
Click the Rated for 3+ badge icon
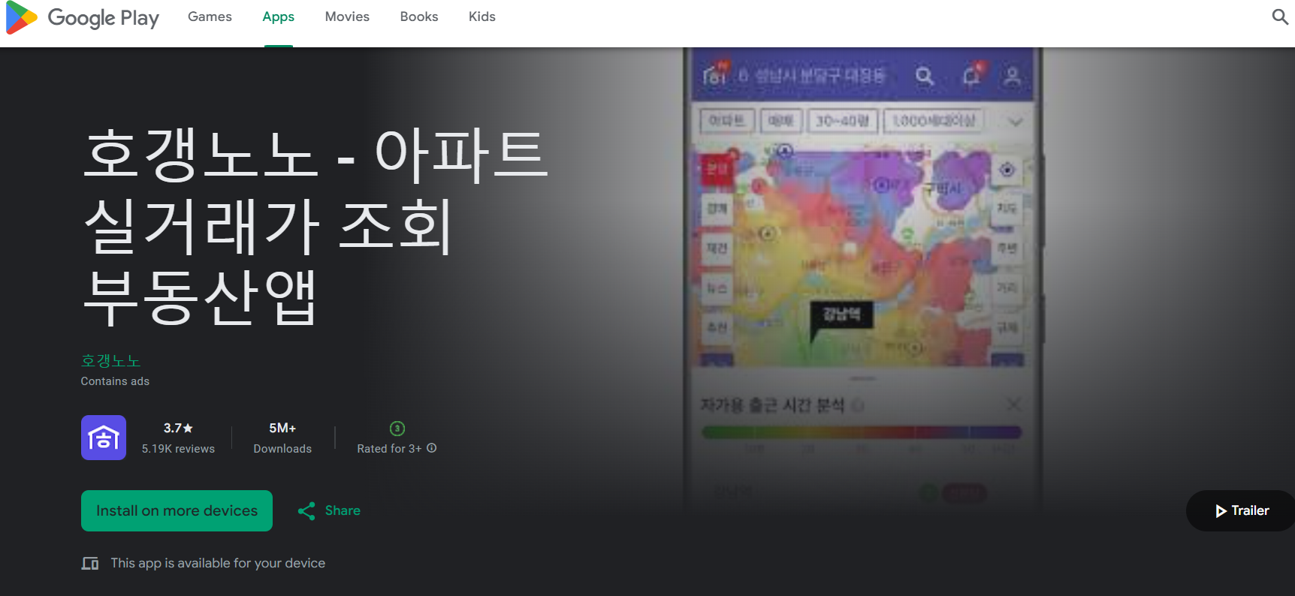pos(397,429)
